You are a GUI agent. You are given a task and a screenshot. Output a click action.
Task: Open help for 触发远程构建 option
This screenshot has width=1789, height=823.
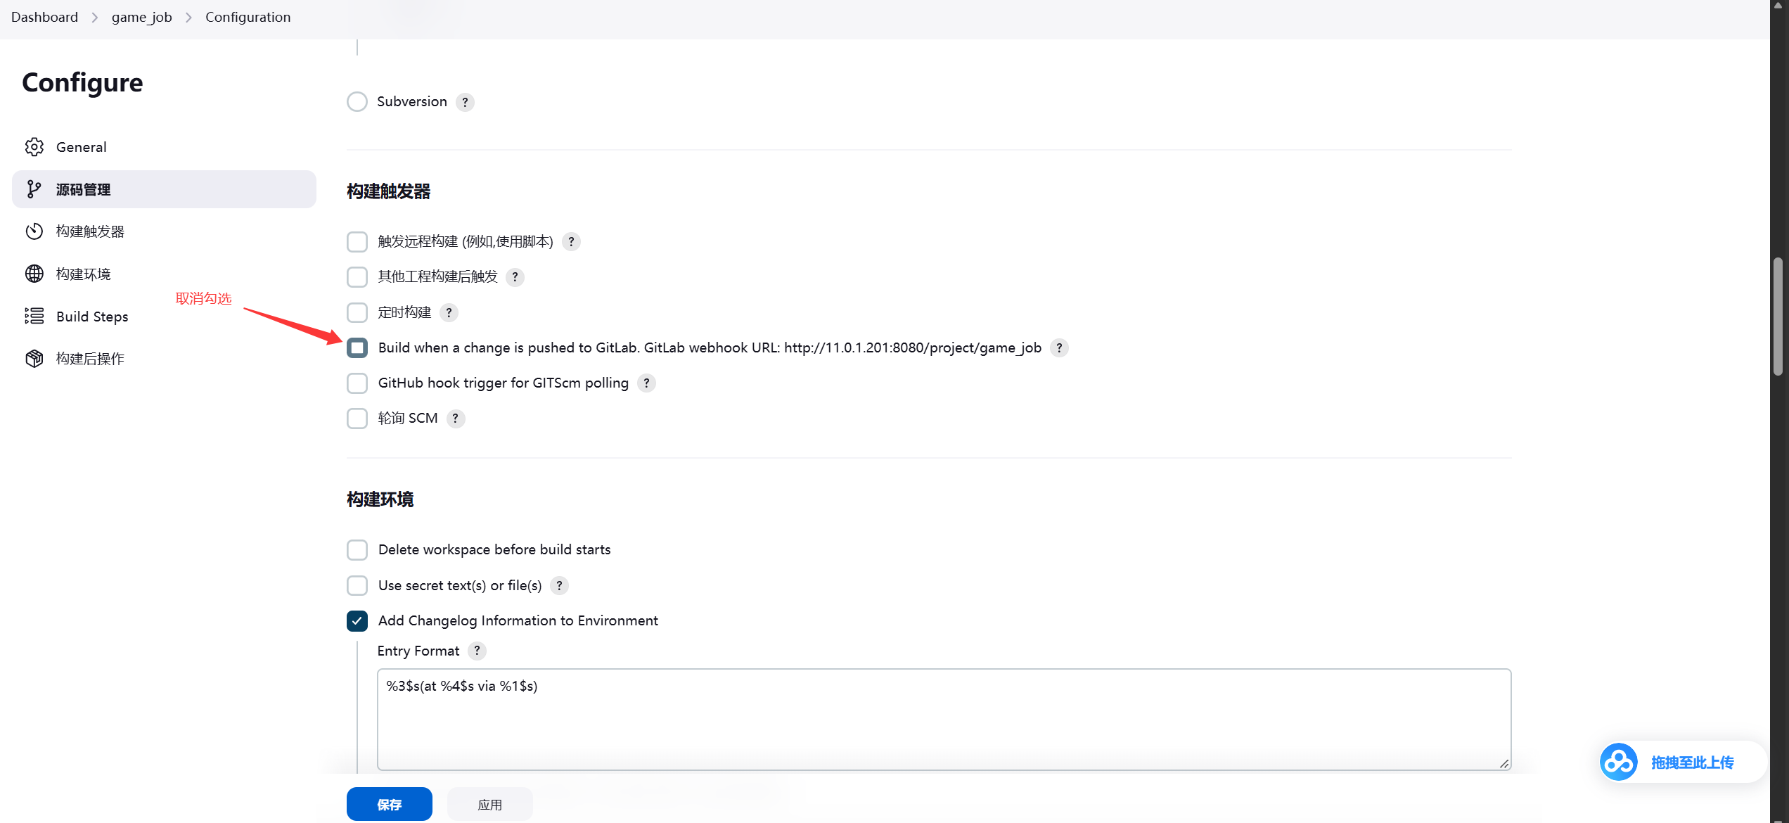point(571,242)
